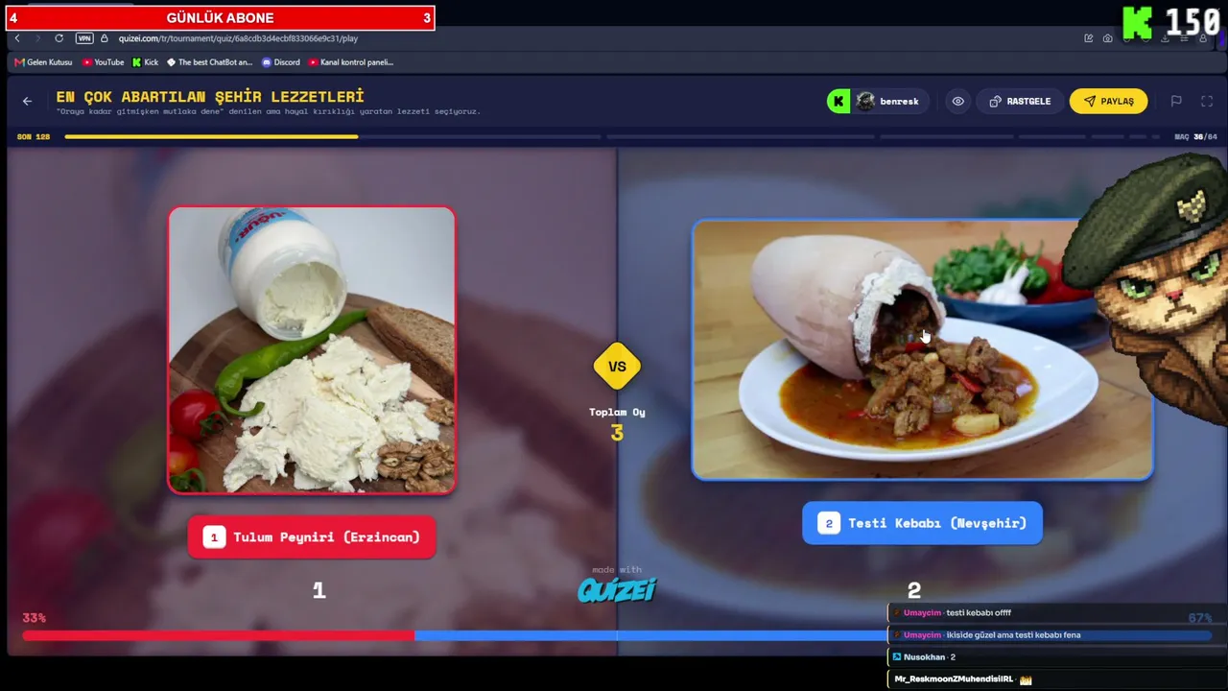
Task: Open the Kanal kontrol paneli bookmark
Action: click(351, 62)
